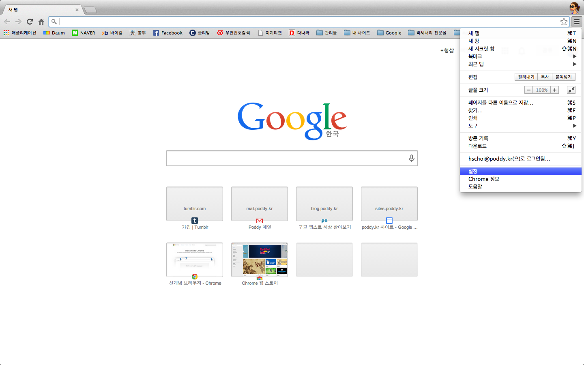584x365 pixels.
Task: Click the 잘라내기 button
Action: click(x=526, y=77)
